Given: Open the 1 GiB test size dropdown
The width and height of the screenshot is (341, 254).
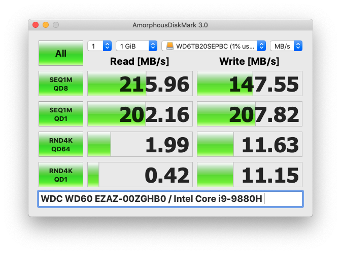Looking at the screenshot, I should click(137, 46).
